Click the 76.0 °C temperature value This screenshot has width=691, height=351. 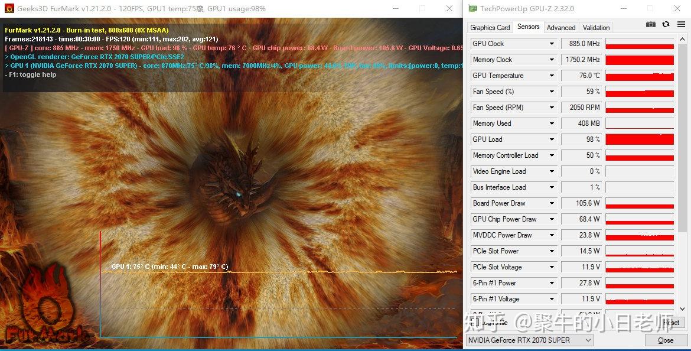point(581,76)
